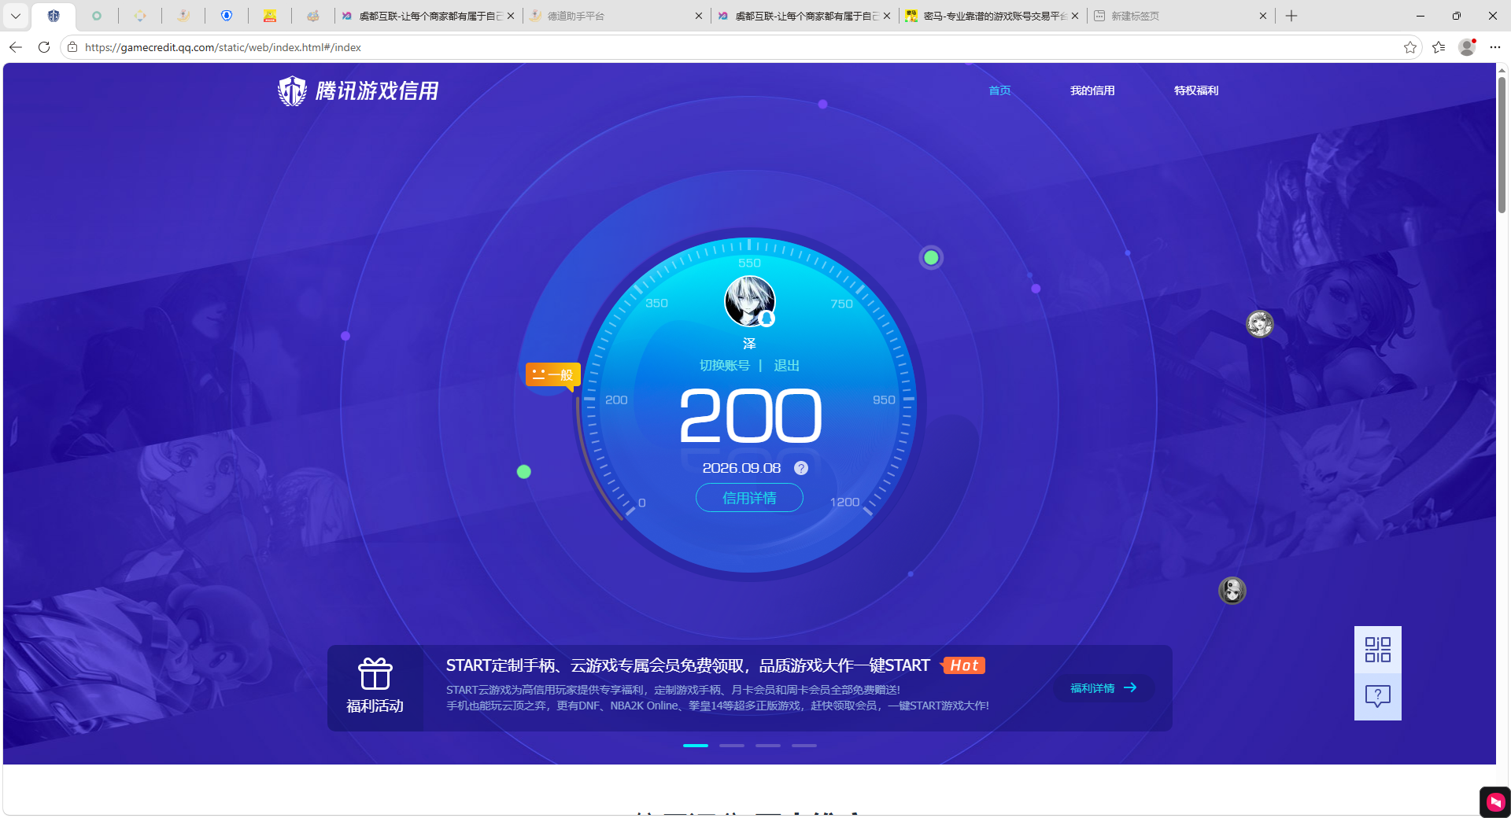Close the 德道助手平台 tab

[699, 16]
